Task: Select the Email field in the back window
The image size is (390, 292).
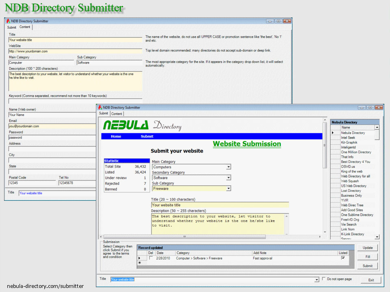Action: click(52, 127)
